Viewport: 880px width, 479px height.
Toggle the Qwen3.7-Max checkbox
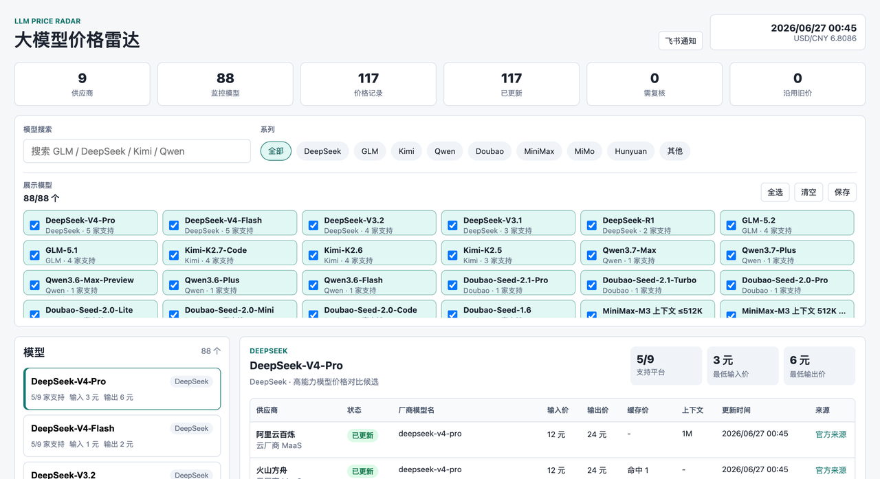pos(592,255)
